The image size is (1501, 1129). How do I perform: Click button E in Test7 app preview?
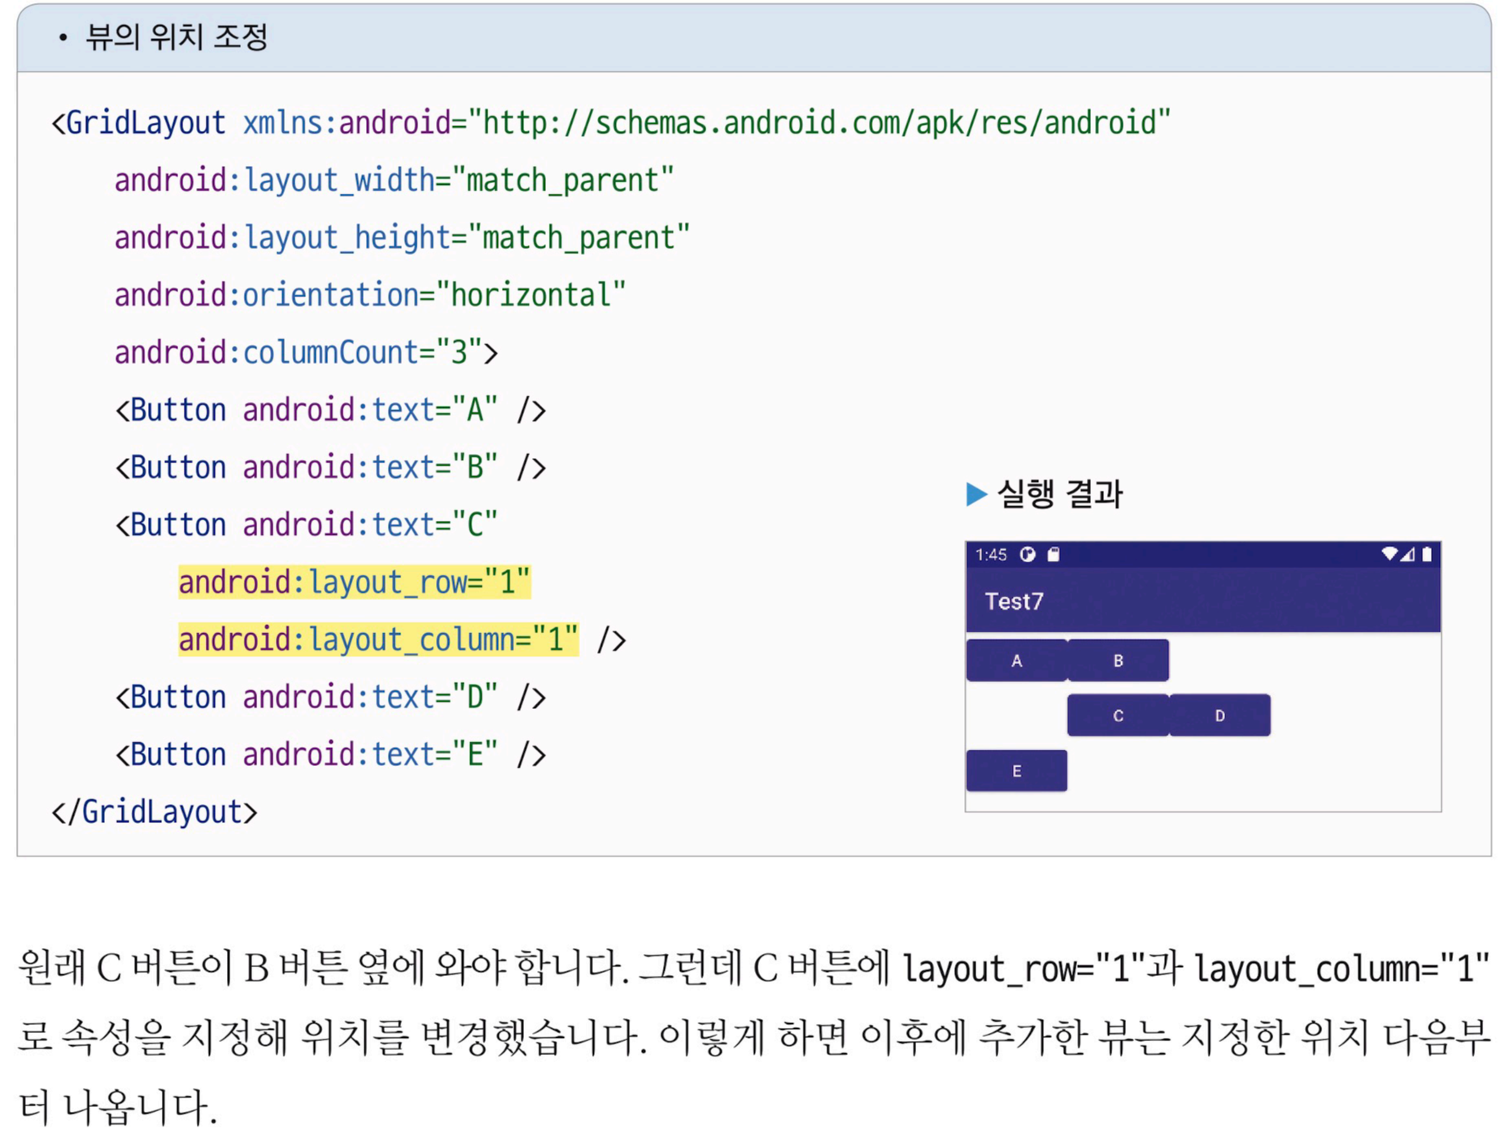coord(1016,771)
